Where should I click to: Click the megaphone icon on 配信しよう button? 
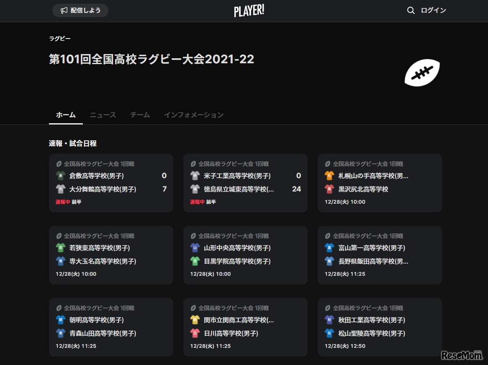63,10
